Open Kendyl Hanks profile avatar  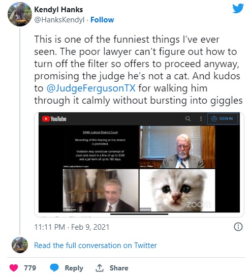point(20,14)
